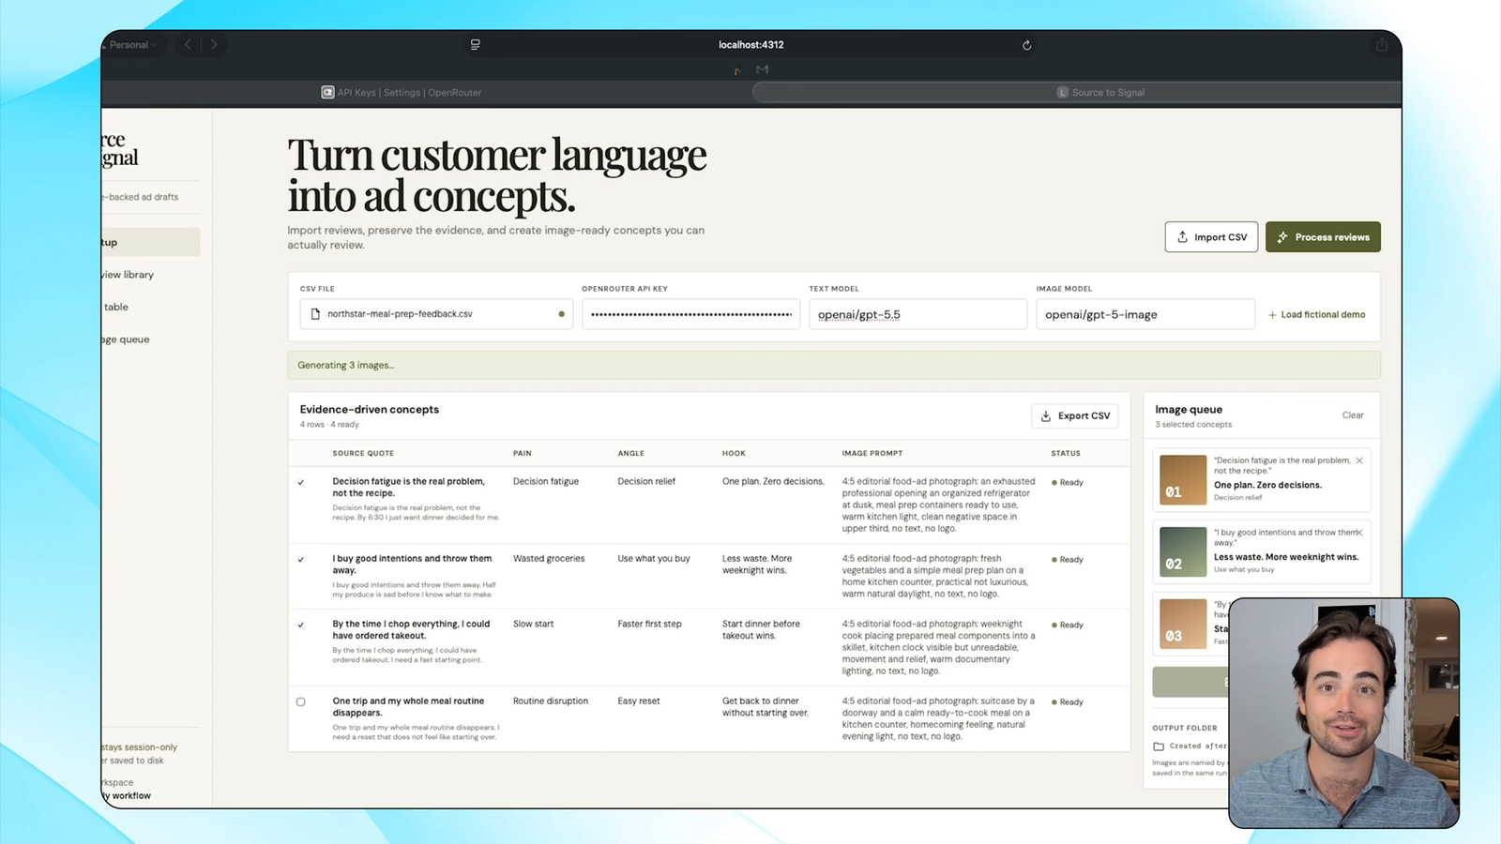The height and width of the screenshot is (844, 1501).
Task: Click the 'Routine disruption' pain cell
Action: [x=551, y=701]
